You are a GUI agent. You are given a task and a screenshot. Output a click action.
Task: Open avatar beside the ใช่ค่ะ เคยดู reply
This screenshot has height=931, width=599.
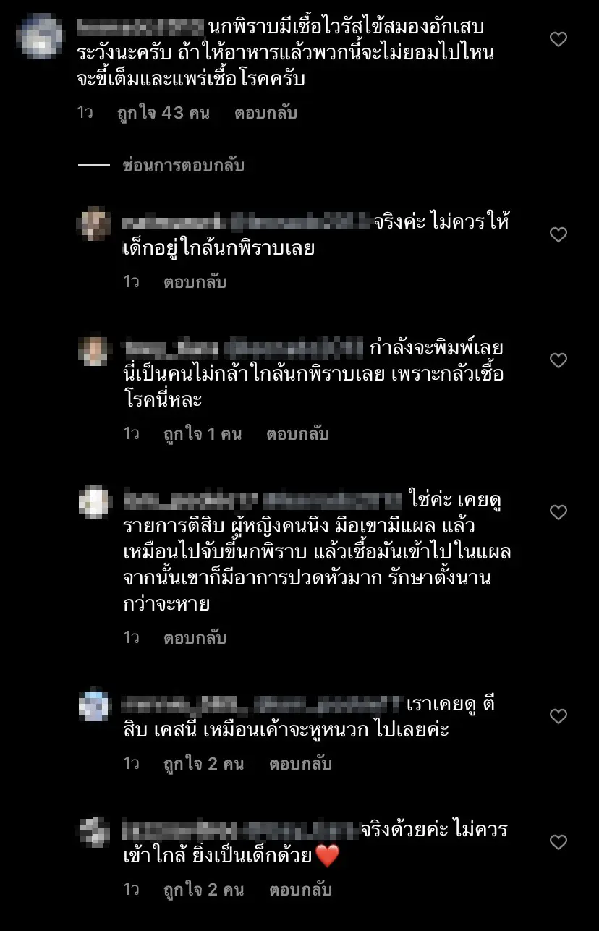[x=94, y=501]
